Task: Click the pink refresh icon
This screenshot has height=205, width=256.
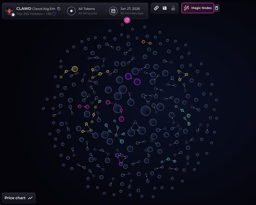Action: click(x=127, y=20)
